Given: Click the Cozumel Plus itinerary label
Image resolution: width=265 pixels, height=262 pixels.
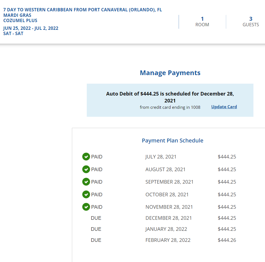Looking at the screenshot, I should 20,20.
